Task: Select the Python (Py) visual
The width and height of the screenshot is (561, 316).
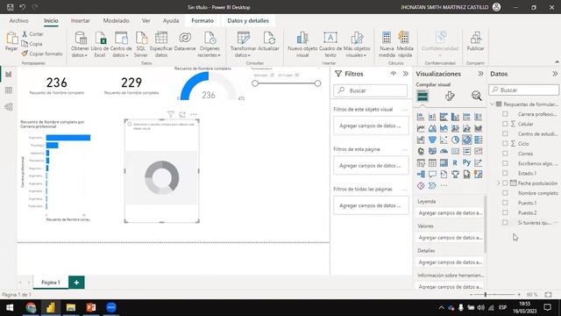Action: pyautogui.click(x=466, y=162)
